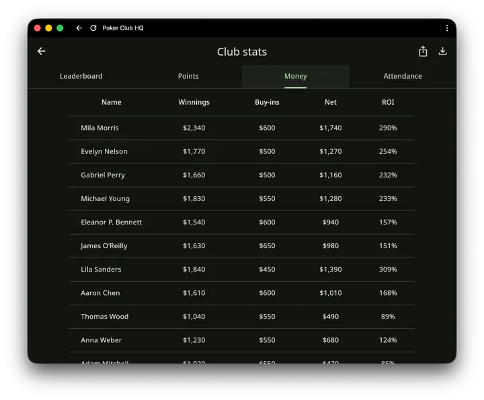The height and width of the screenshot is (400, 484).
Task: Click Thomas Wood's $490 net value
Action: coord(331,317)
